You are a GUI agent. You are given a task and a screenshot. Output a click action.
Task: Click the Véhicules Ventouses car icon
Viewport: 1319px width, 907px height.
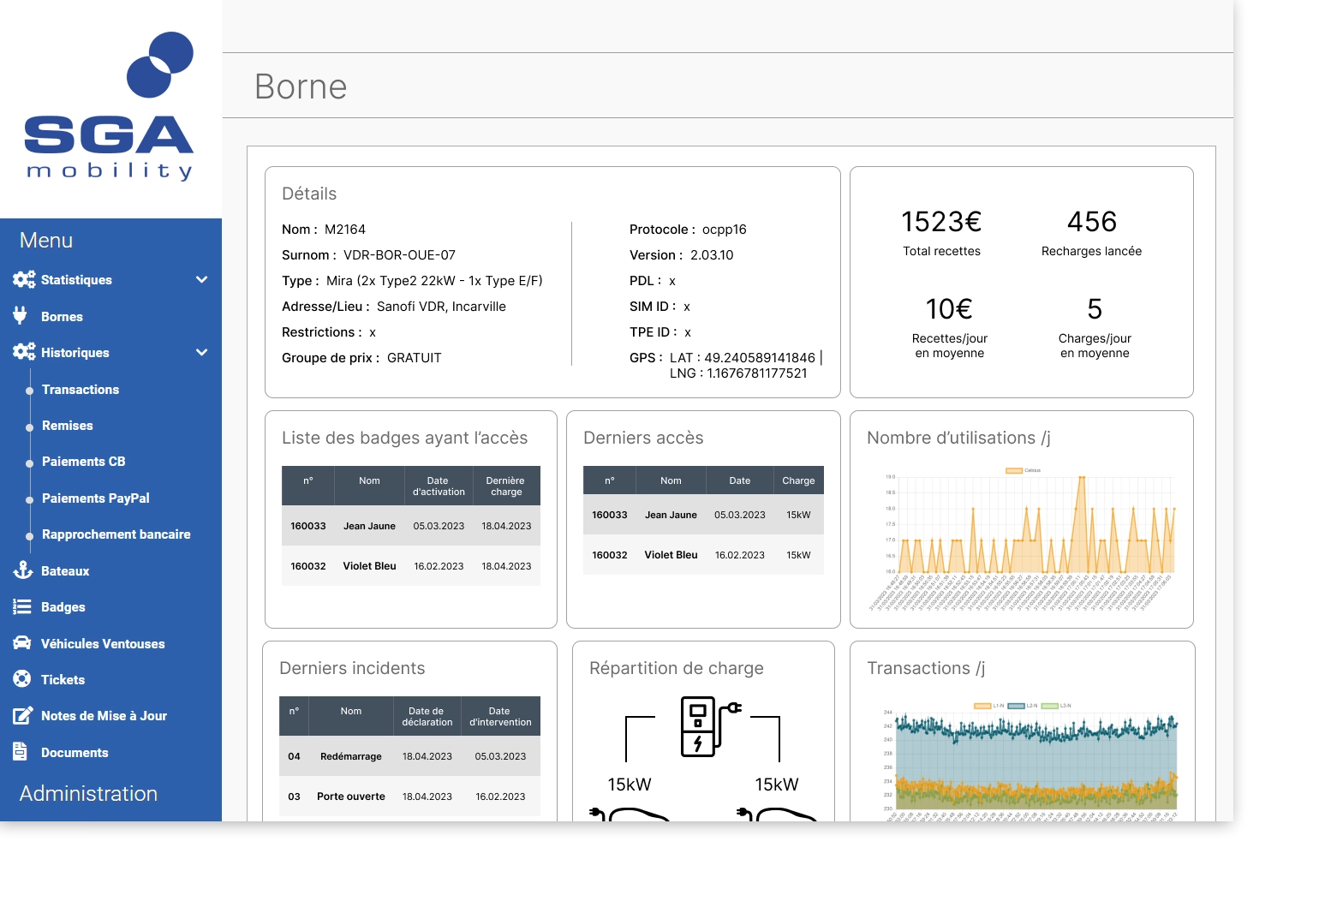pyautogui.click(x=22, y=643)
